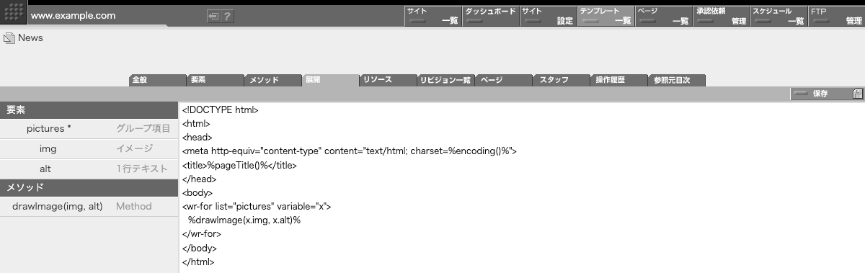Select the 展開 tab
865x273 pixels.
pos(330,80)
